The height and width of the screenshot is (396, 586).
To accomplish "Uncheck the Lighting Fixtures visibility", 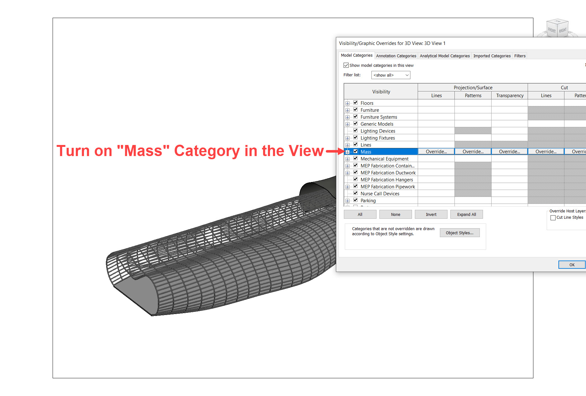I will (x=355, y=137).
